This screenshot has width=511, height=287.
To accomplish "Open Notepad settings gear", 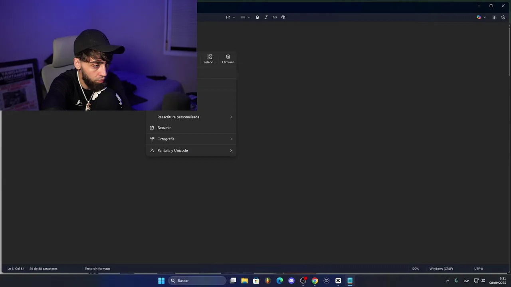I will (503, 17).
